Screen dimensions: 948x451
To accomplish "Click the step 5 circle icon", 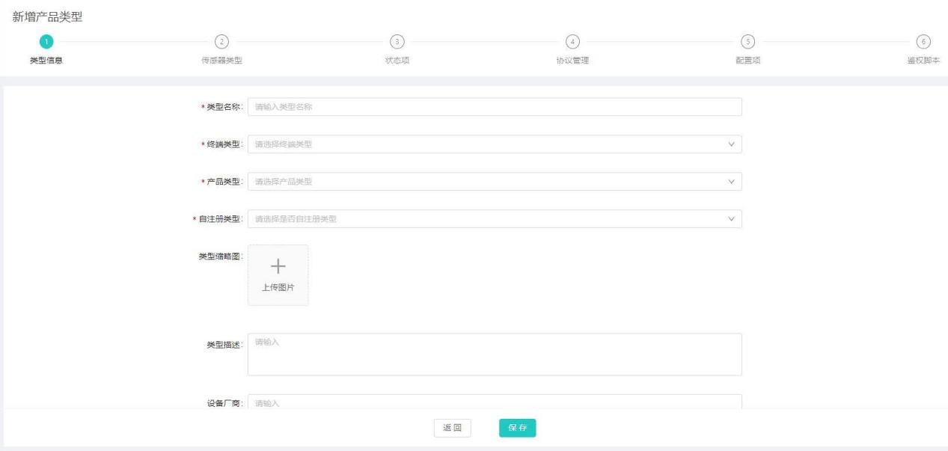I will click(x=747, y=41).
